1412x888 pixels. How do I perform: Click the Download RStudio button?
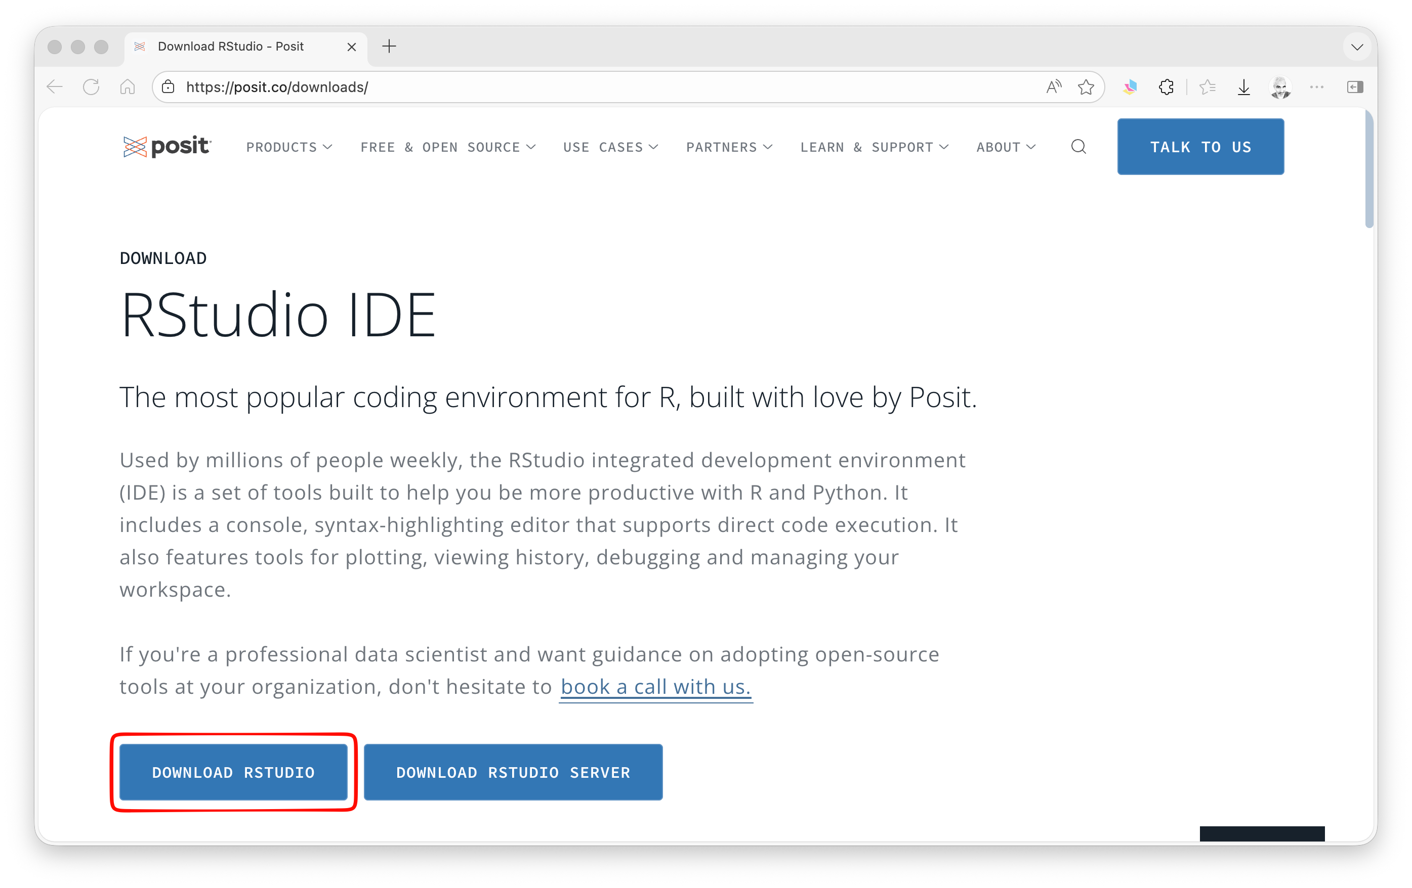point(233,772)
